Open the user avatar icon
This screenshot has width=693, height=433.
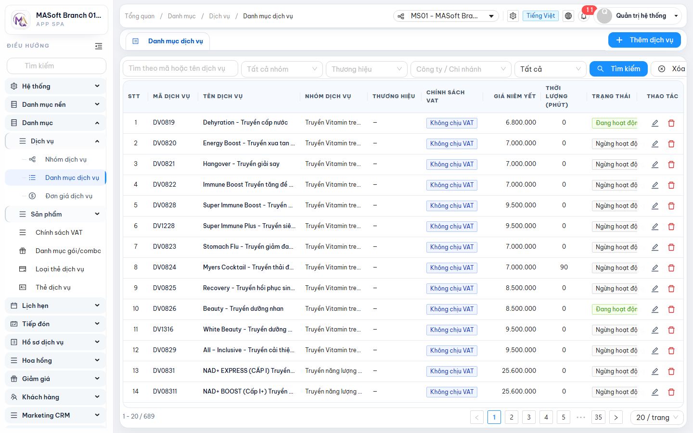[604, 16]
